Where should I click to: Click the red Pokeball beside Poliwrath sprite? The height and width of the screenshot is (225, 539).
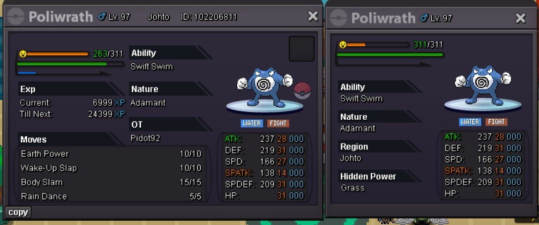[302, 90]
